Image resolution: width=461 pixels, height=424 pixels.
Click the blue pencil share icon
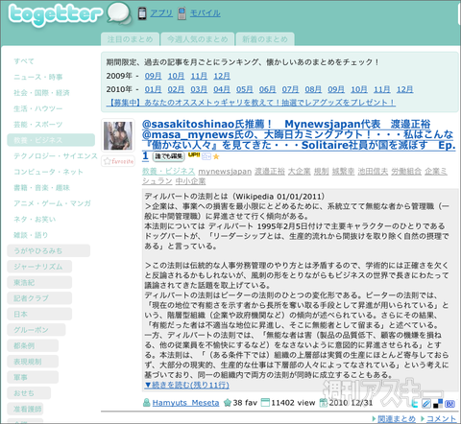[x=426, y=404]
